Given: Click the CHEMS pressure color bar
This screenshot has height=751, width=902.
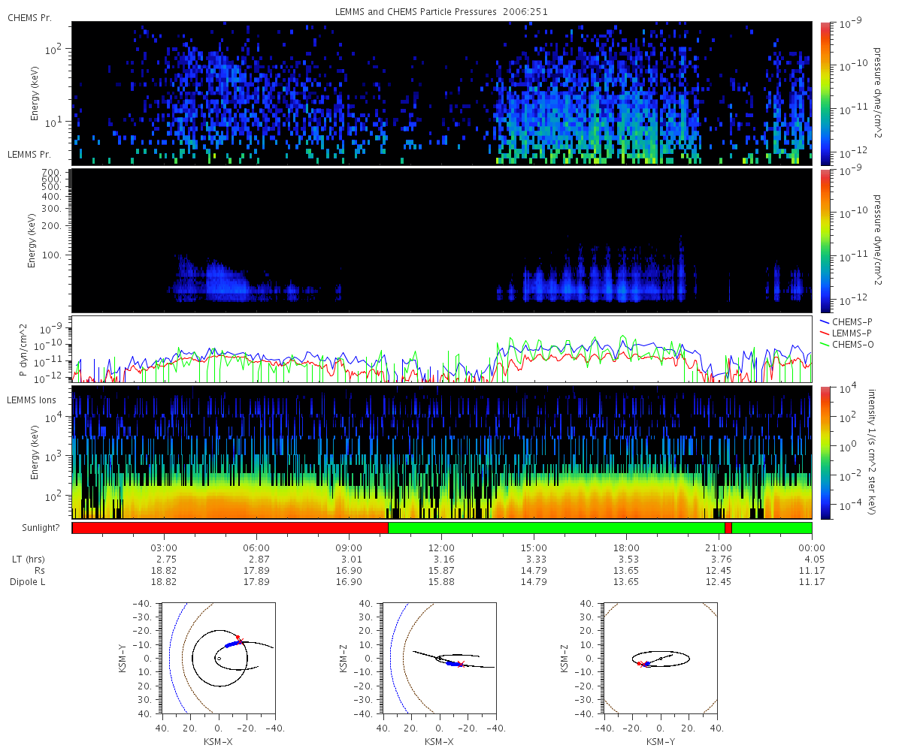Looking at the screenshot, I should [825, 93].
